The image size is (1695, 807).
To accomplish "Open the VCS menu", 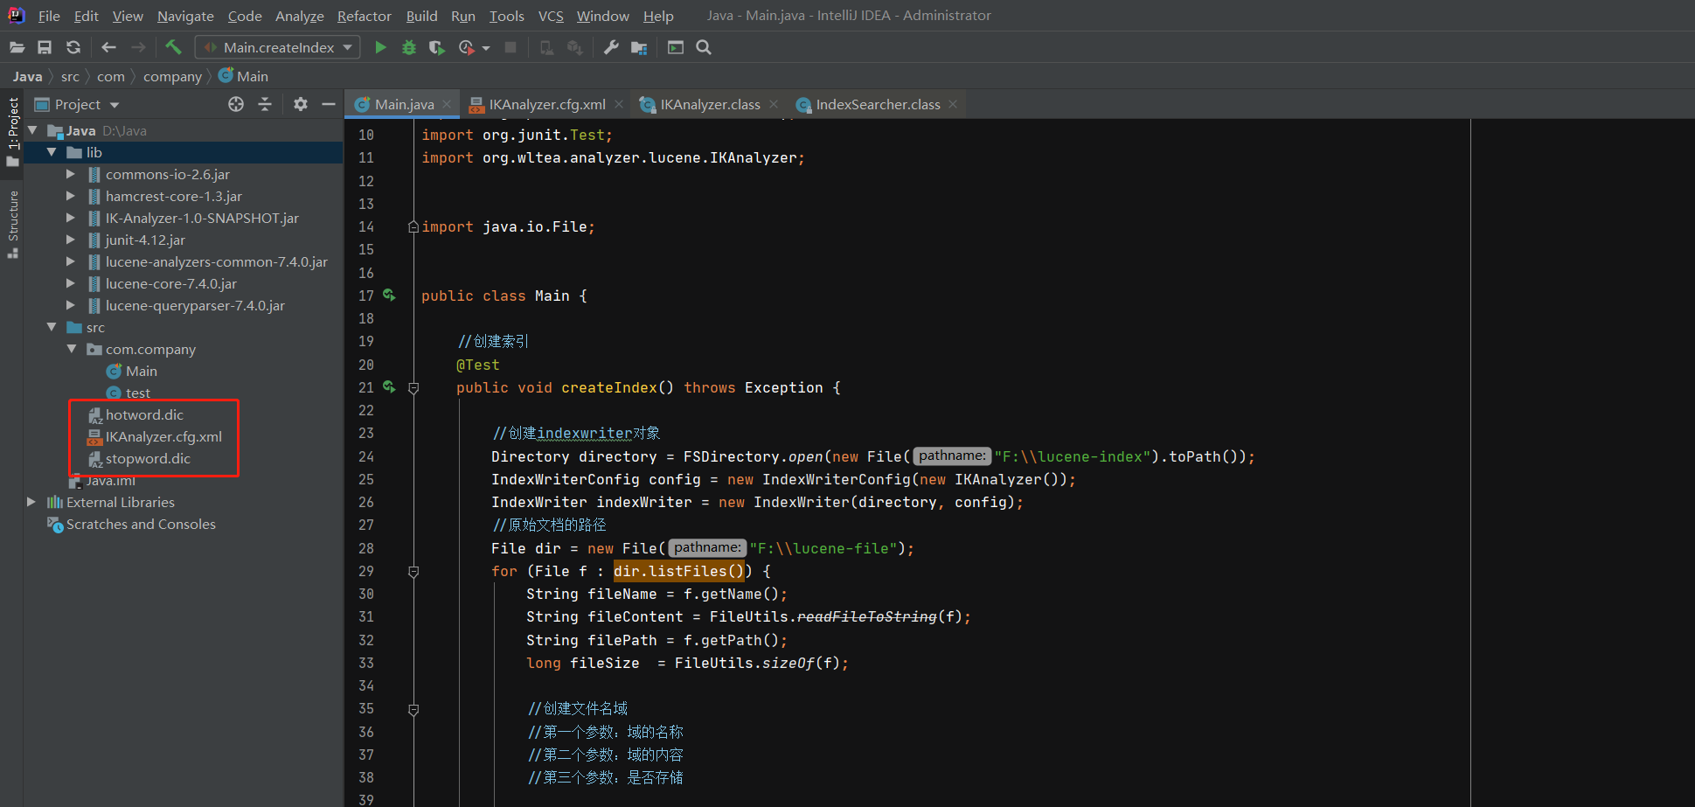I will (551, 16).
